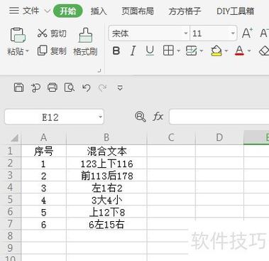The width and height of the screenshot is (269, 261).
Task: Select column A header
Action: pyautogui.click(x=44, y=137)
